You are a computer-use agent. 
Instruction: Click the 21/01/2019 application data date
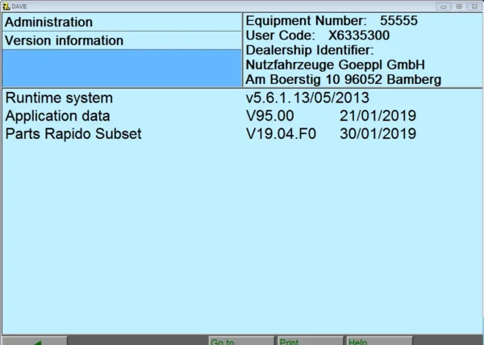[x=378, y=116]
